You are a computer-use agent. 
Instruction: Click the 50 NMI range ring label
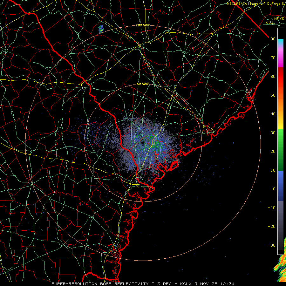(143, 84)
